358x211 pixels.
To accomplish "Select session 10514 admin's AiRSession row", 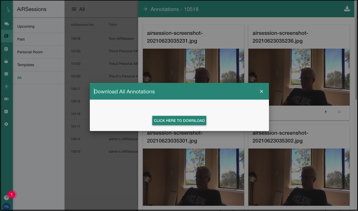I will [x=101, y=139].
